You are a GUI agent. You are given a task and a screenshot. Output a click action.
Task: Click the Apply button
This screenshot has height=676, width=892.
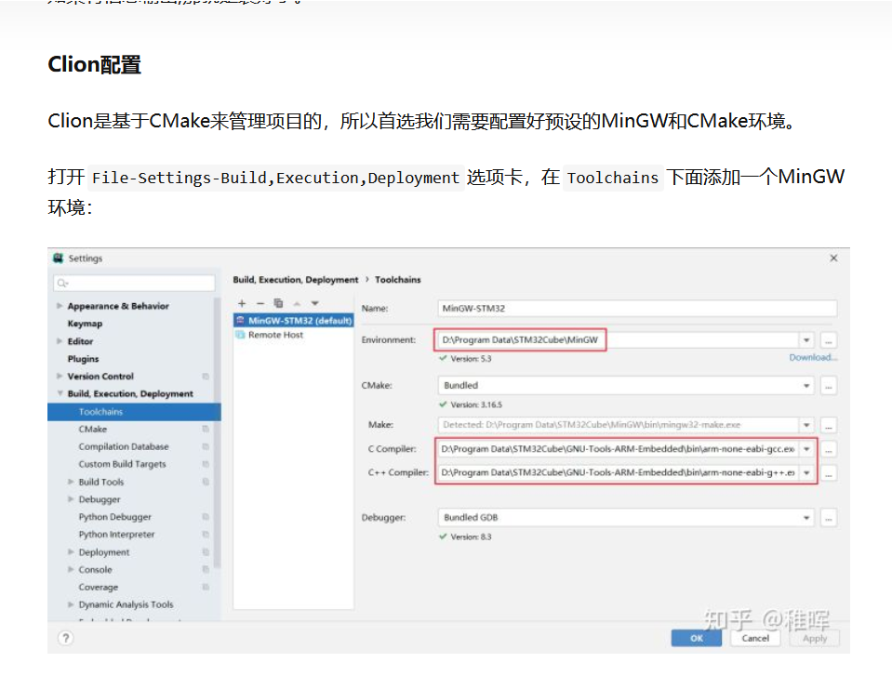coord(815,639)
